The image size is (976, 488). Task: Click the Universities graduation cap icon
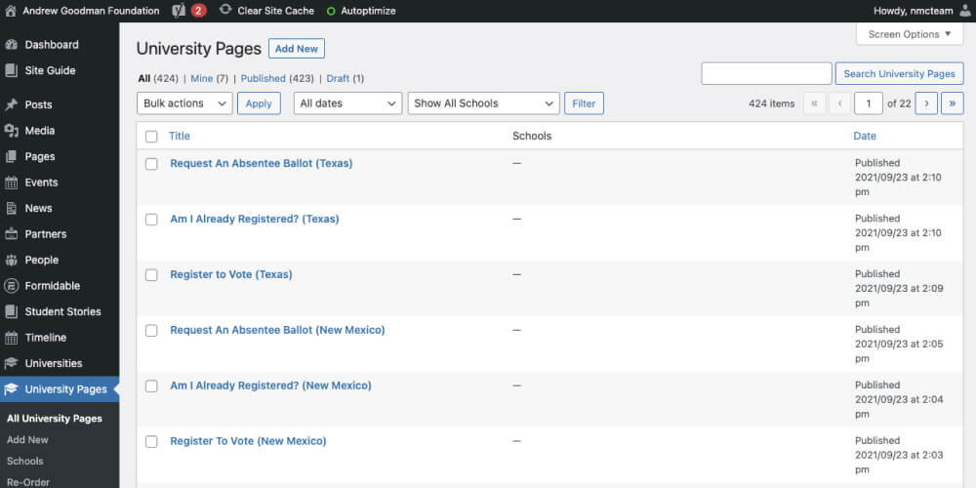point(11,363)
